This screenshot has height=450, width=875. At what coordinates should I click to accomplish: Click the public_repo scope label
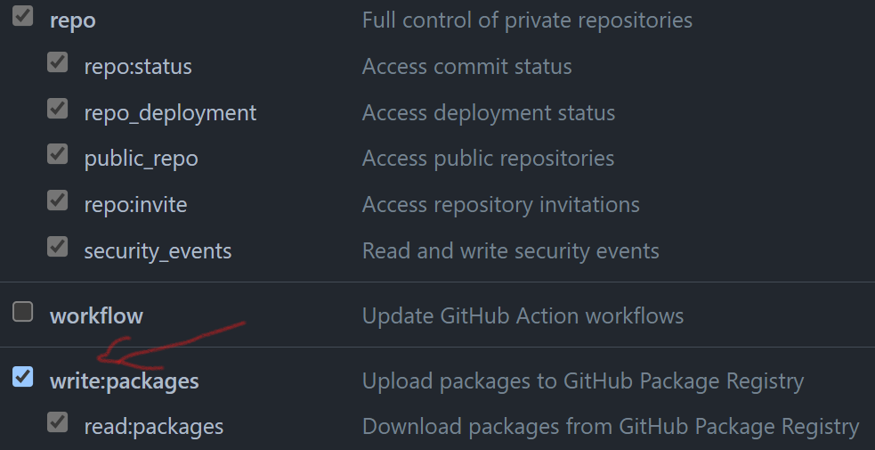(x=141, y=159)
